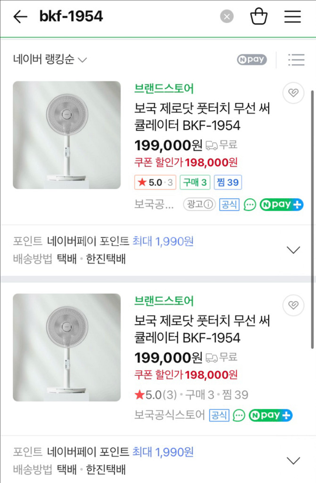Open the hamburger menu

click(292, 16)
